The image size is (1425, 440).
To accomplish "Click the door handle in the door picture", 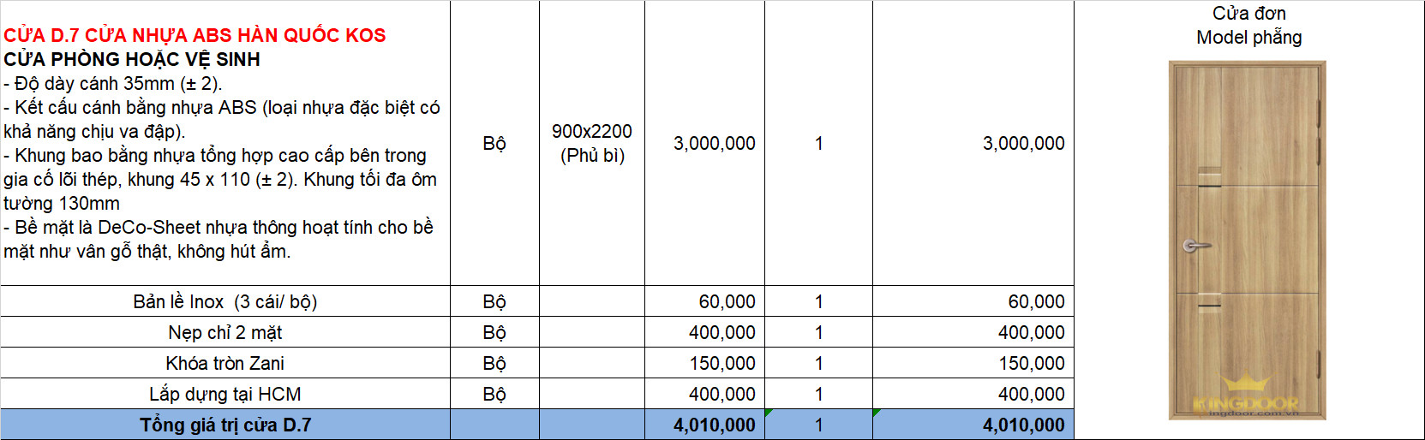I will [1195, 247].
